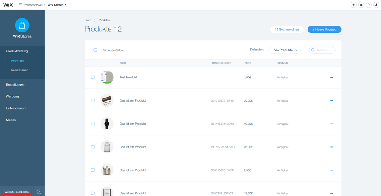Click the help icon in sidebar footer
381x196 pixels.
coord(39,192)
